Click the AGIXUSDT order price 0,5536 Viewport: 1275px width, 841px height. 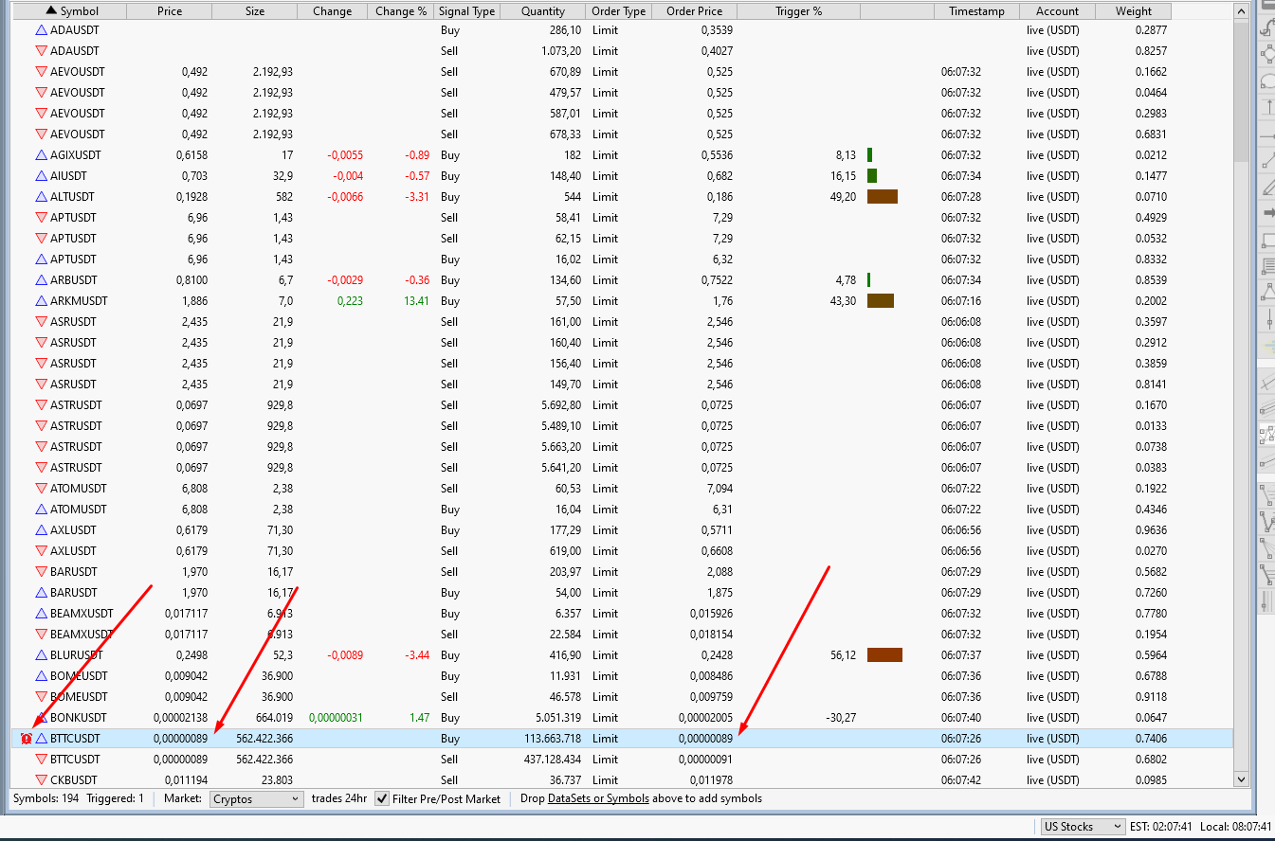click(x=716, y=155)
